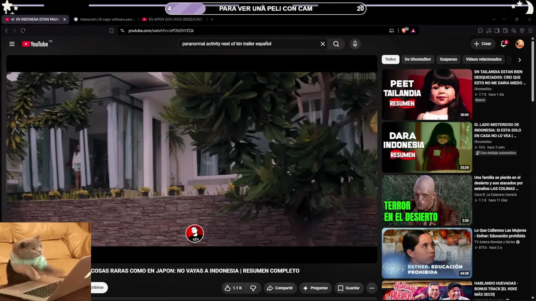This screenshot has width=536, height=301.
Task: Open more actions three-dot menu
Action: (371, 288)
